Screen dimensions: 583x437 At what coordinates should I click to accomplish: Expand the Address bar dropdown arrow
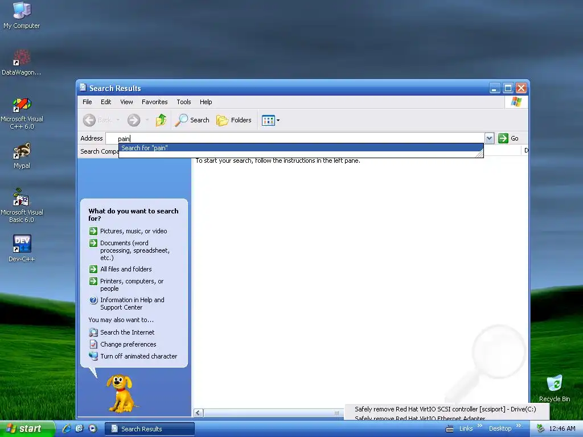(489, 138)
